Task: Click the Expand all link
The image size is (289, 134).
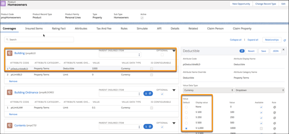Action: [x=253, y=40]
